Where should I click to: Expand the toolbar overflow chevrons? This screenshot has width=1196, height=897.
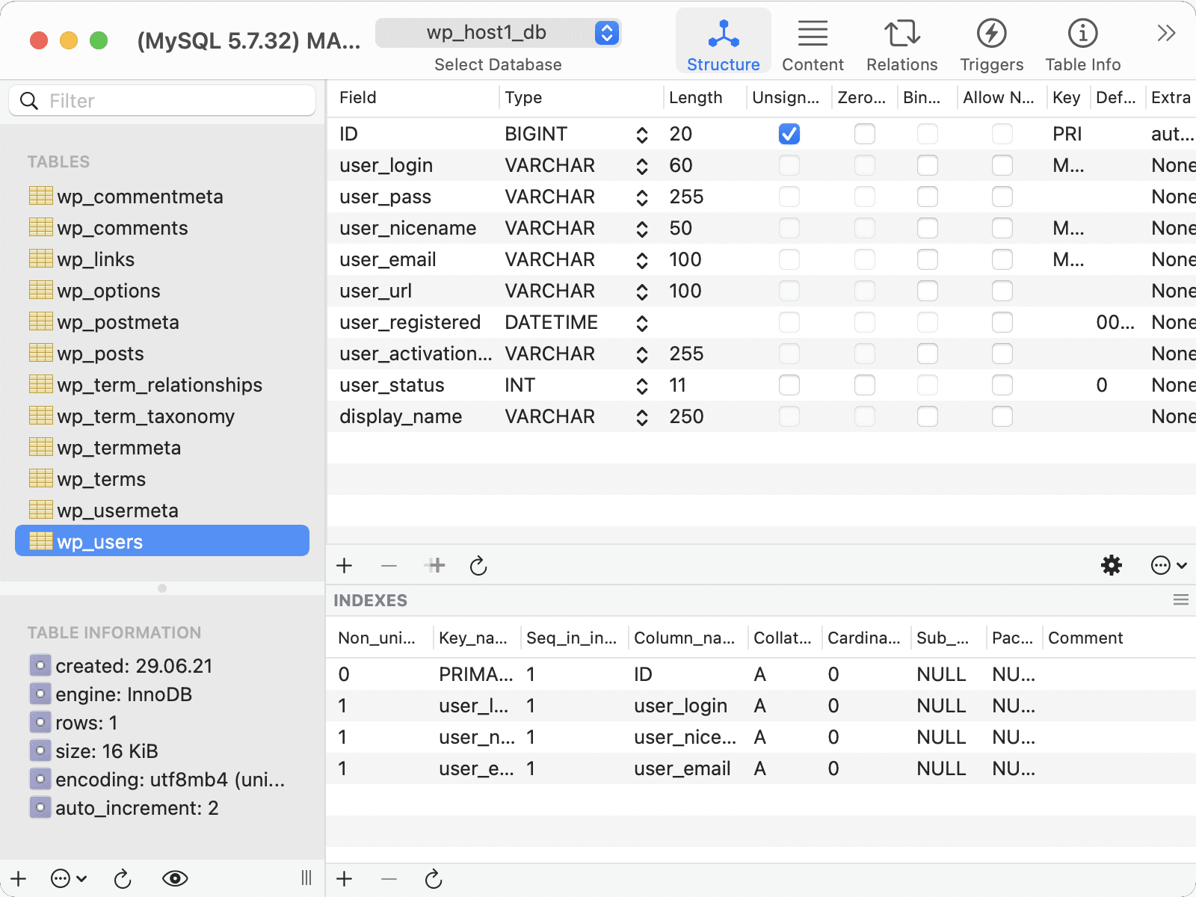tap(1166, 33)
